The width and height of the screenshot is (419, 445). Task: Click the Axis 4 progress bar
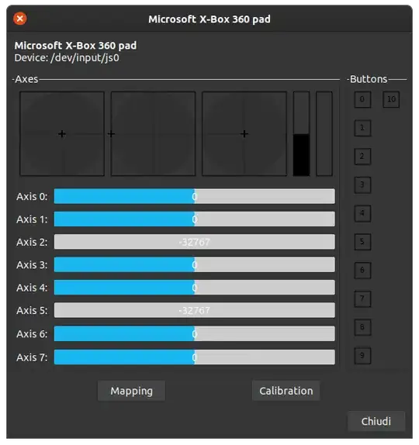[195, 288]
